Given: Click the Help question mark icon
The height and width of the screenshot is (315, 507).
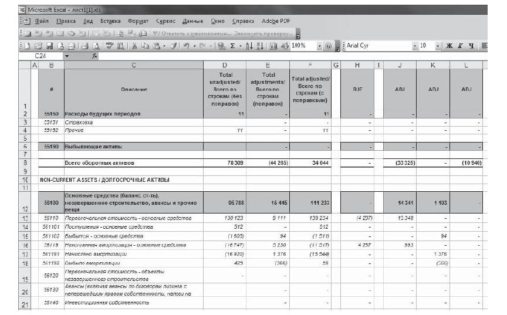Looking at the screenshot, I should 328,46.
